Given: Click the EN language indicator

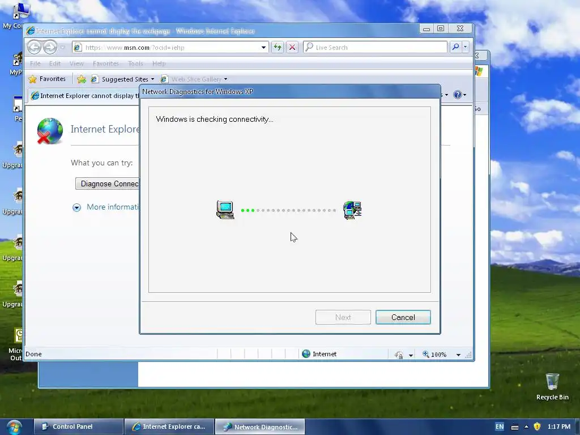Looking at the screenshot, I should (x=500, y=427).
